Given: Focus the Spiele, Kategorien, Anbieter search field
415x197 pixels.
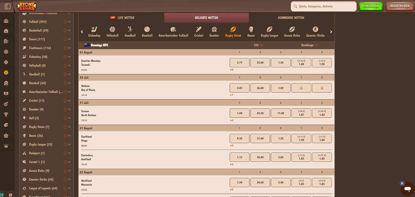Looking at the screenshot, I should pos(323,6).
